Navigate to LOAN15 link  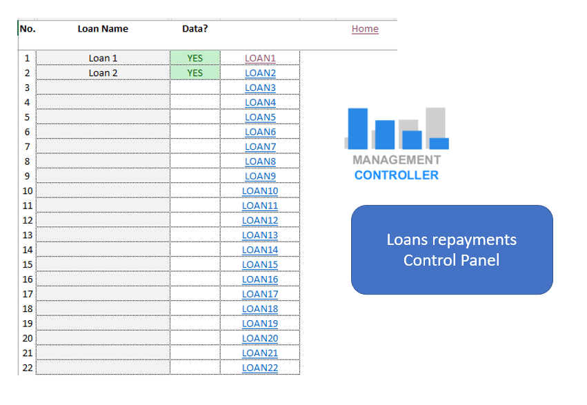[260, 264]
